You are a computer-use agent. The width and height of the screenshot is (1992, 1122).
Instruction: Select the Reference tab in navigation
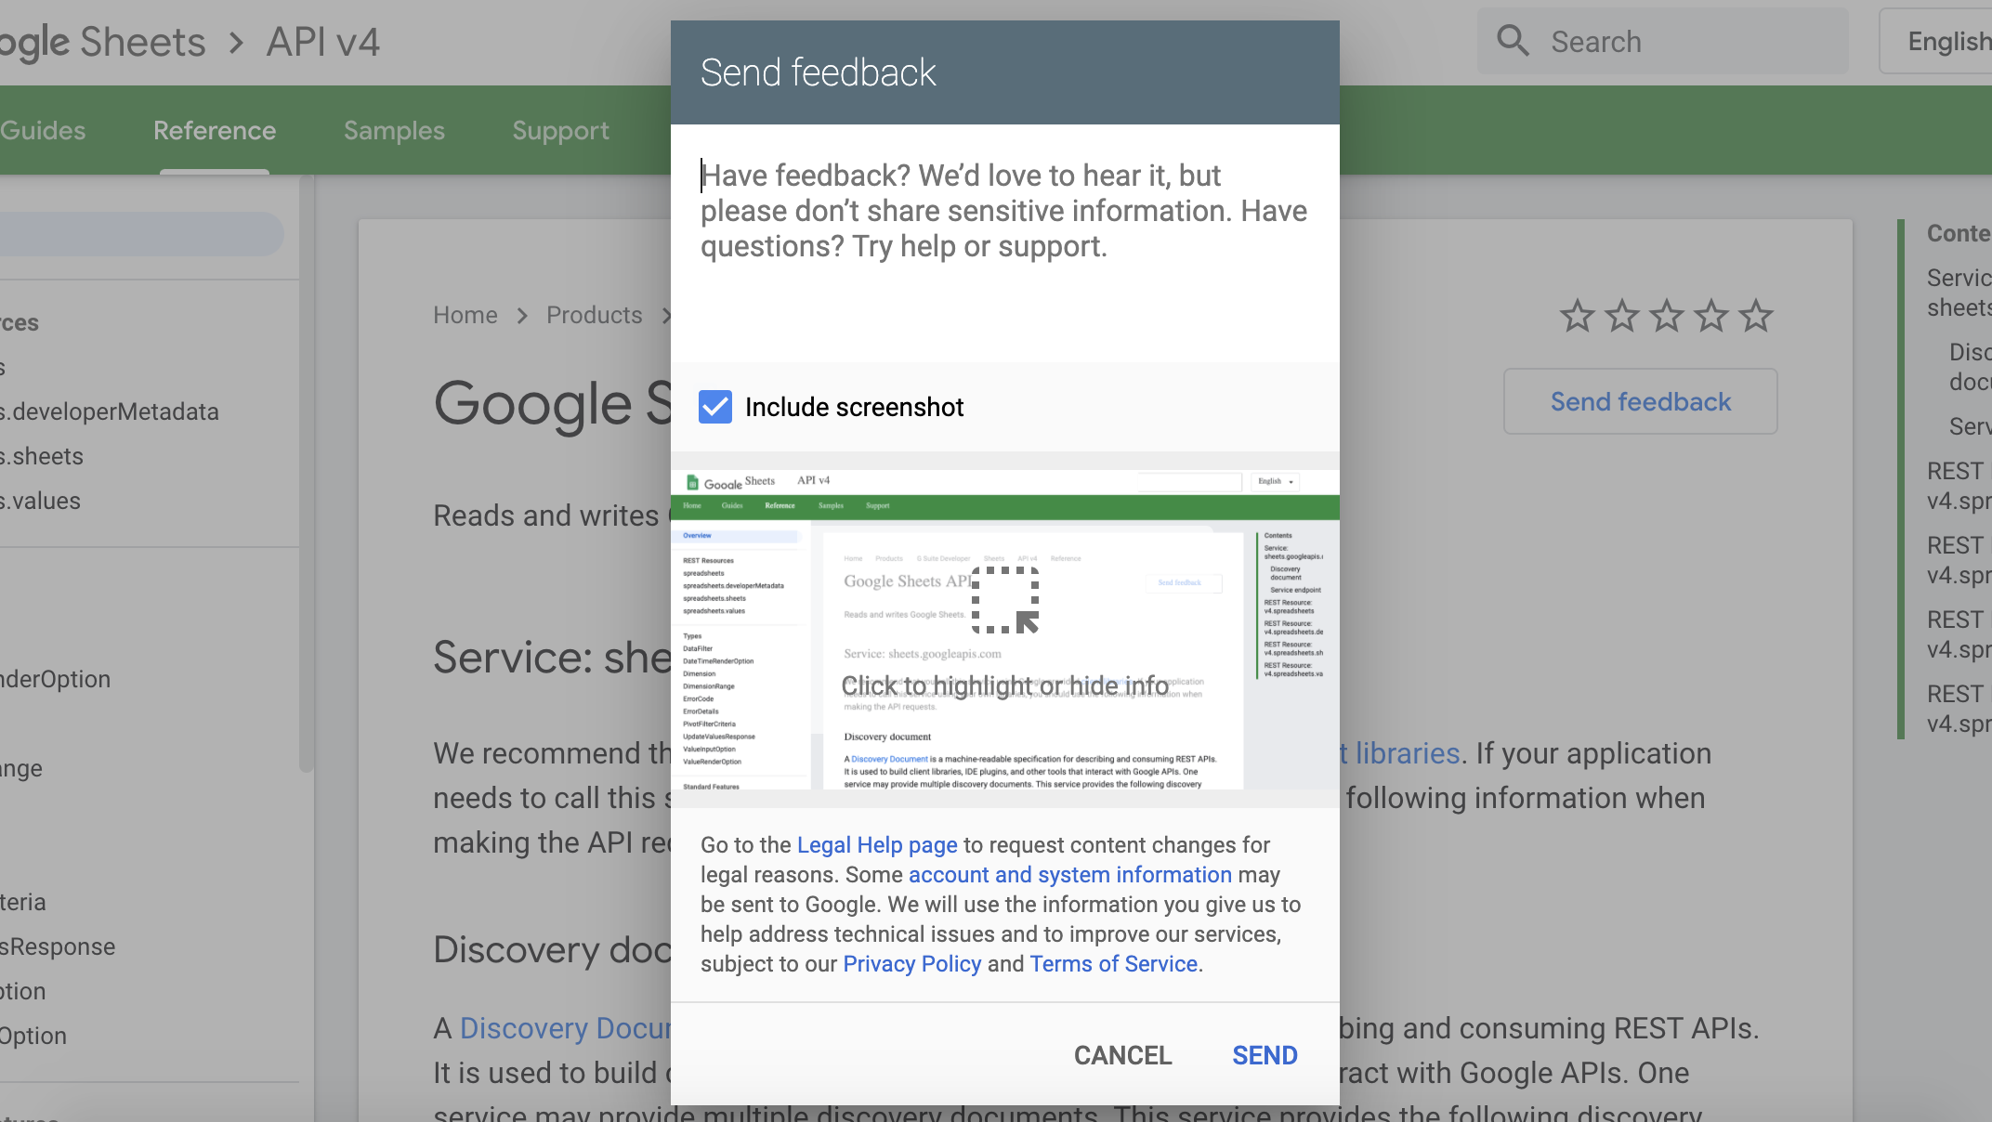pos(215,130)
